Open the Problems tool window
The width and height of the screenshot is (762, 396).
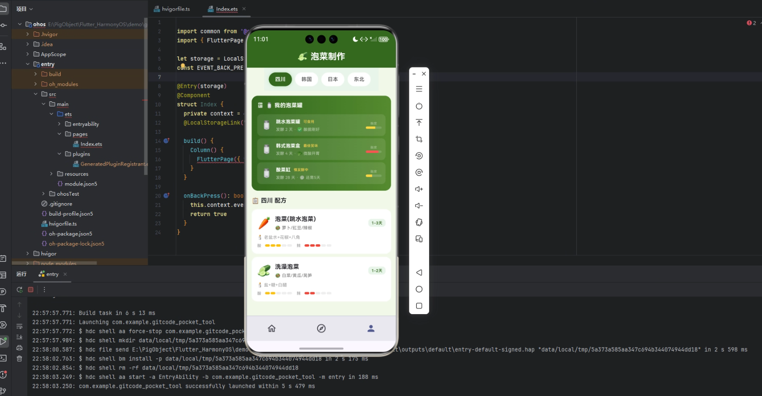click(3, 375)
